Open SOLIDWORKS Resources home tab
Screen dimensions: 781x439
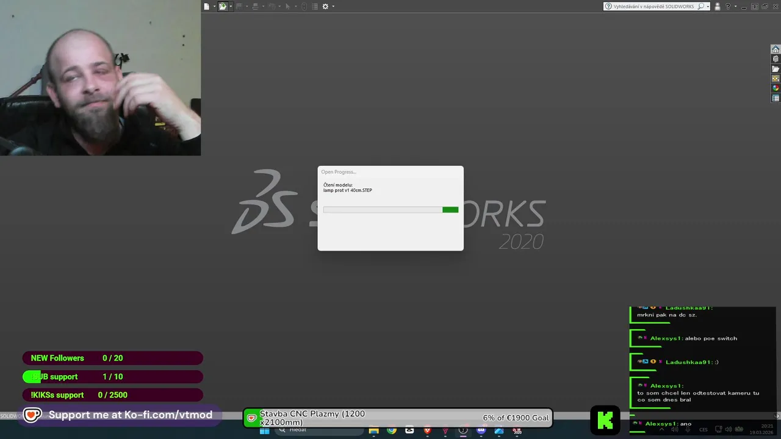(x=776, y=49)
